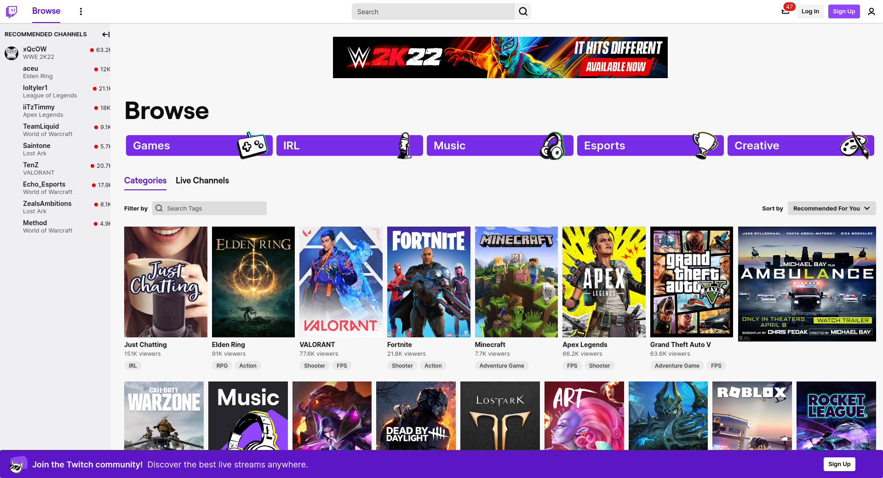The image size is (883, 478).
Task: Collapse the Recommended Channels sidebar
Action: tap(106, 34)
